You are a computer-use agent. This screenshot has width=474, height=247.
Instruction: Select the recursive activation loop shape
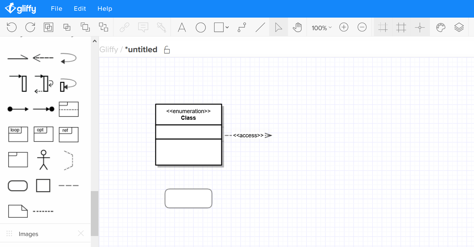coord(68,85)
